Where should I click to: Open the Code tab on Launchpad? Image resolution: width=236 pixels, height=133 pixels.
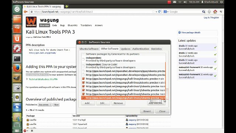55,25
